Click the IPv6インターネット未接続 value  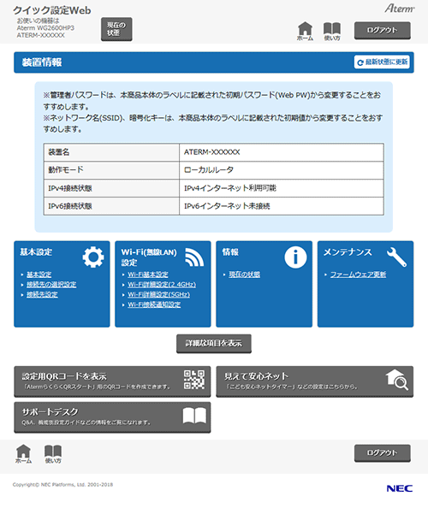282,206
